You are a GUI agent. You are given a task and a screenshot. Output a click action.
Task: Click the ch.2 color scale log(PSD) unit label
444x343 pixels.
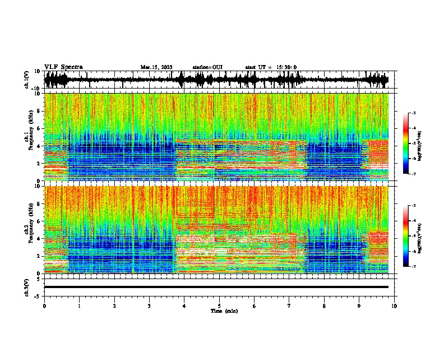coord(420,238)
